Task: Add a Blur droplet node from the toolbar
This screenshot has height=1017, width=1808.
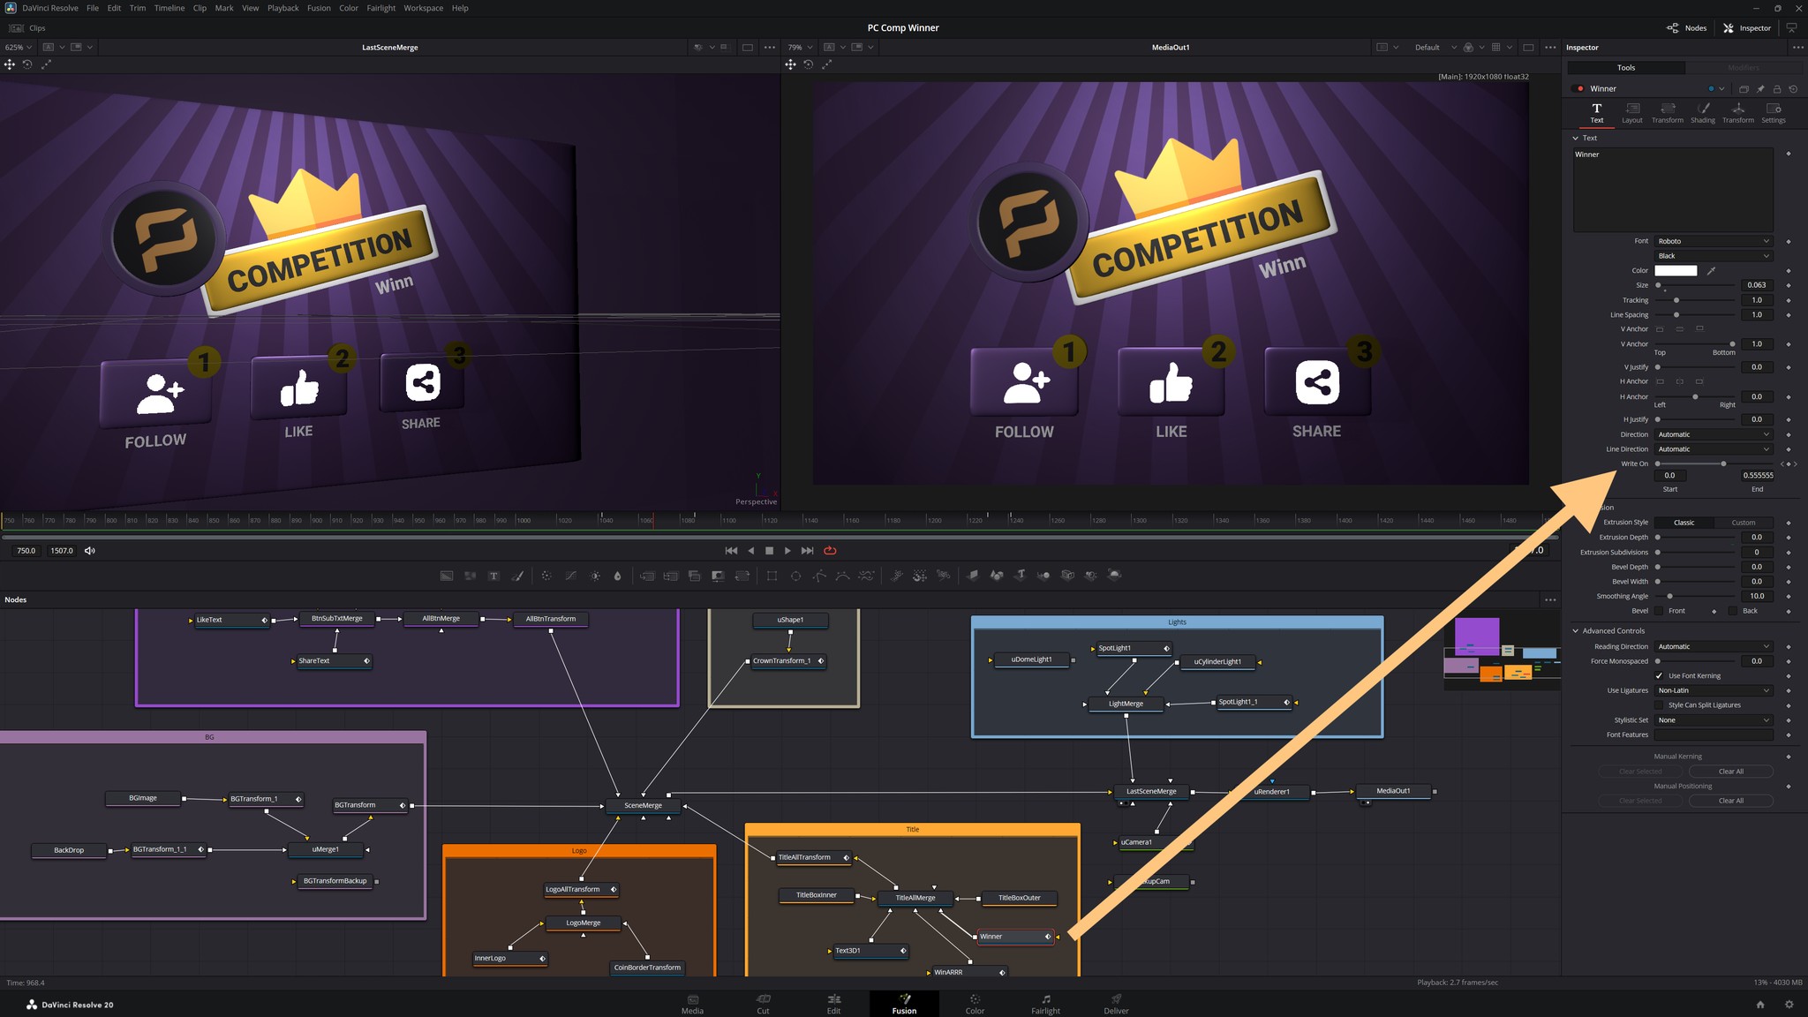Action: 617,576
